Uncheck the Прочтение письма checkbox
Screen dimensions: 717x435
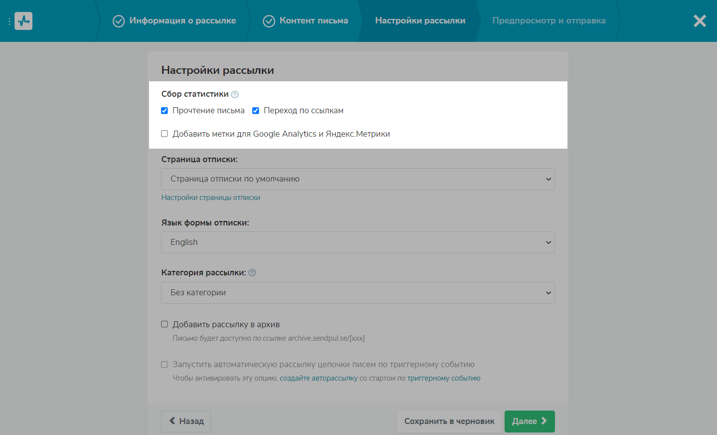tap(165, 111)
